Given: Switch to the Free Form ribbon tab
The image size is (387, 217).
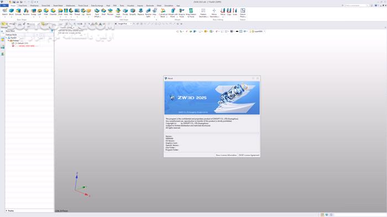Looking at the screenshot, I should 23,6.
